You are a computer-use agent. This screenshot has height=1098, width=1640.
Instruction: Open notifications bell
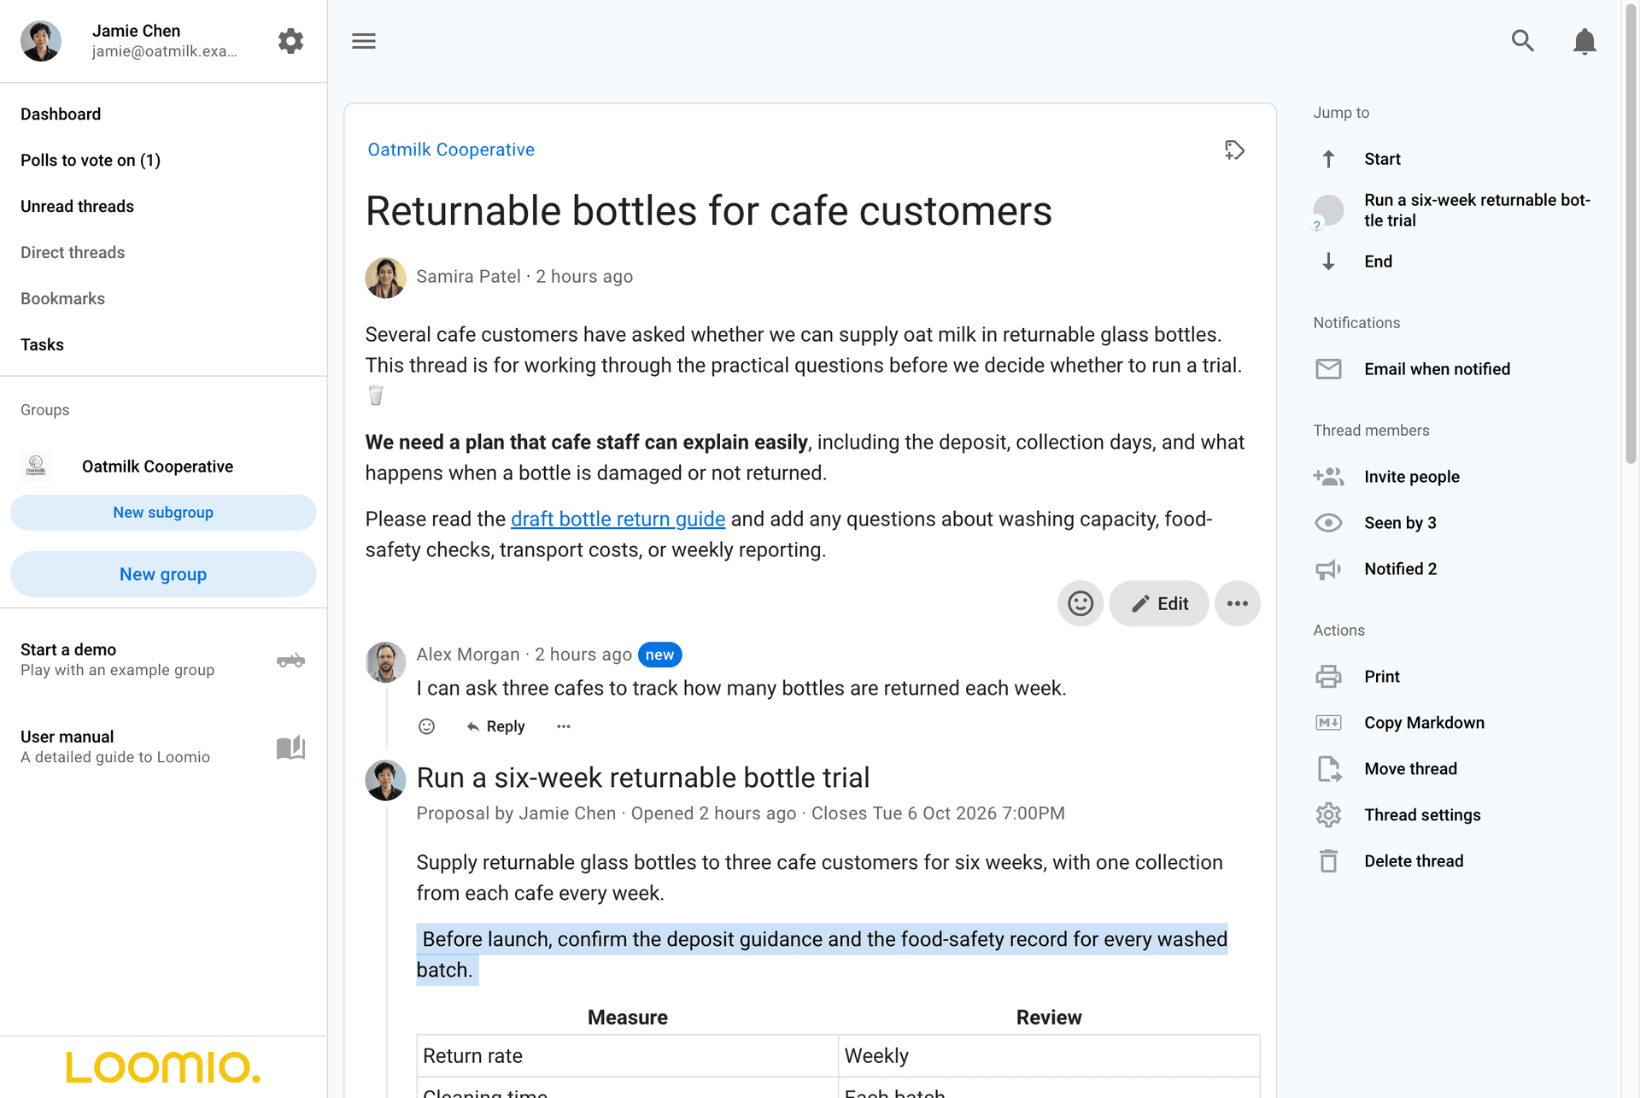pos(1584,41)
